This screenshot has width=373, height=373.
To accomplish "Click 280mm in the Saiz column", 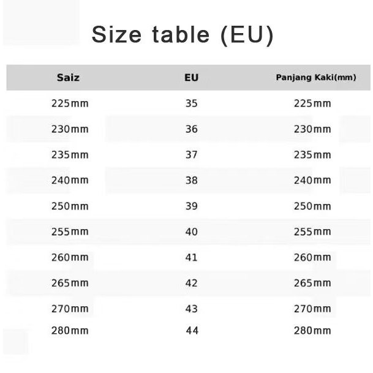I will pyautogui.click(x=70, y=331).
